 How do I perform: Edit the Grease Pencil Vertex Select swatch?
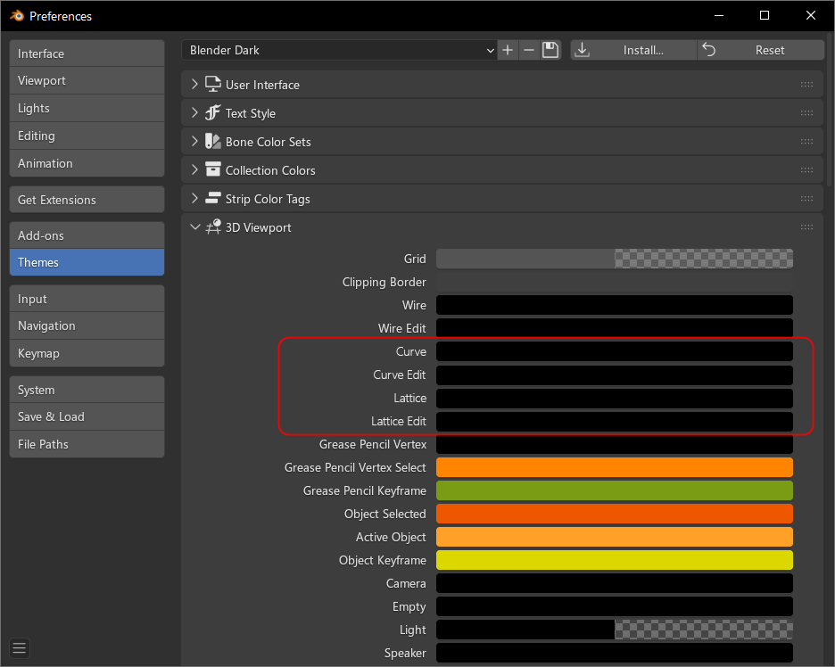click(615, 467)
